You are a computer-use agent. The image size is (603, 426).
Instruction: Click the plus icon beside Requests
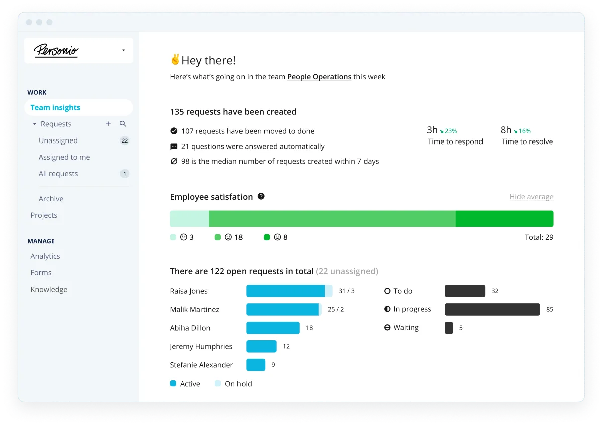(x=108, y=124)
